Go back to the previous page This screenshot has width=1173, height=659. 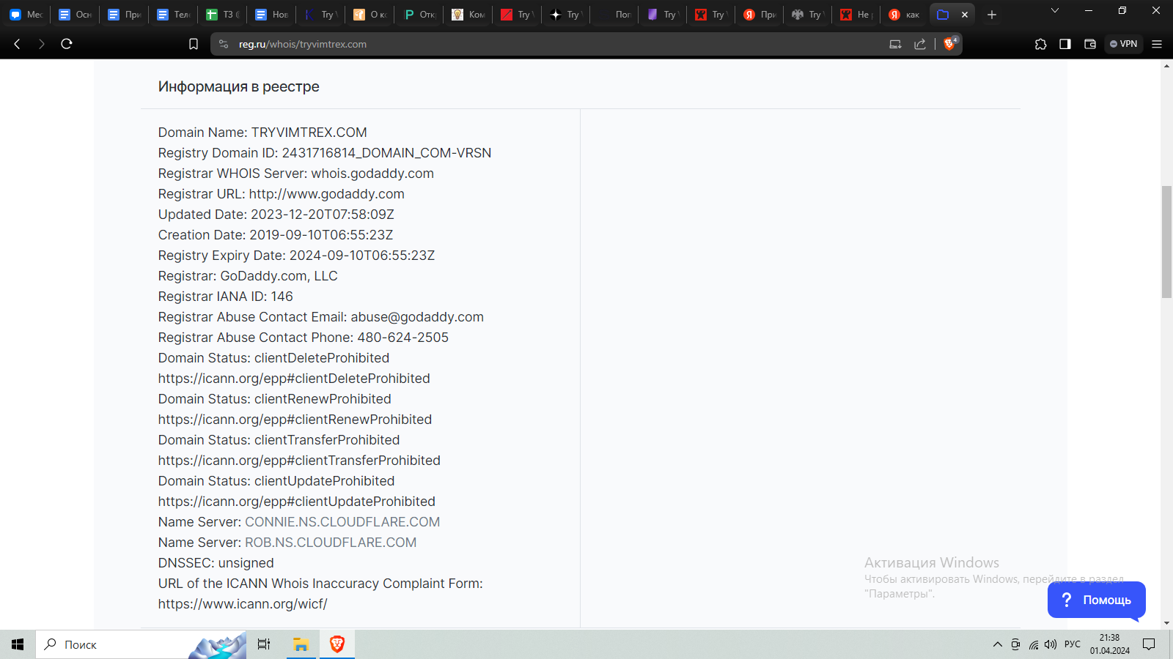(17, 44)
